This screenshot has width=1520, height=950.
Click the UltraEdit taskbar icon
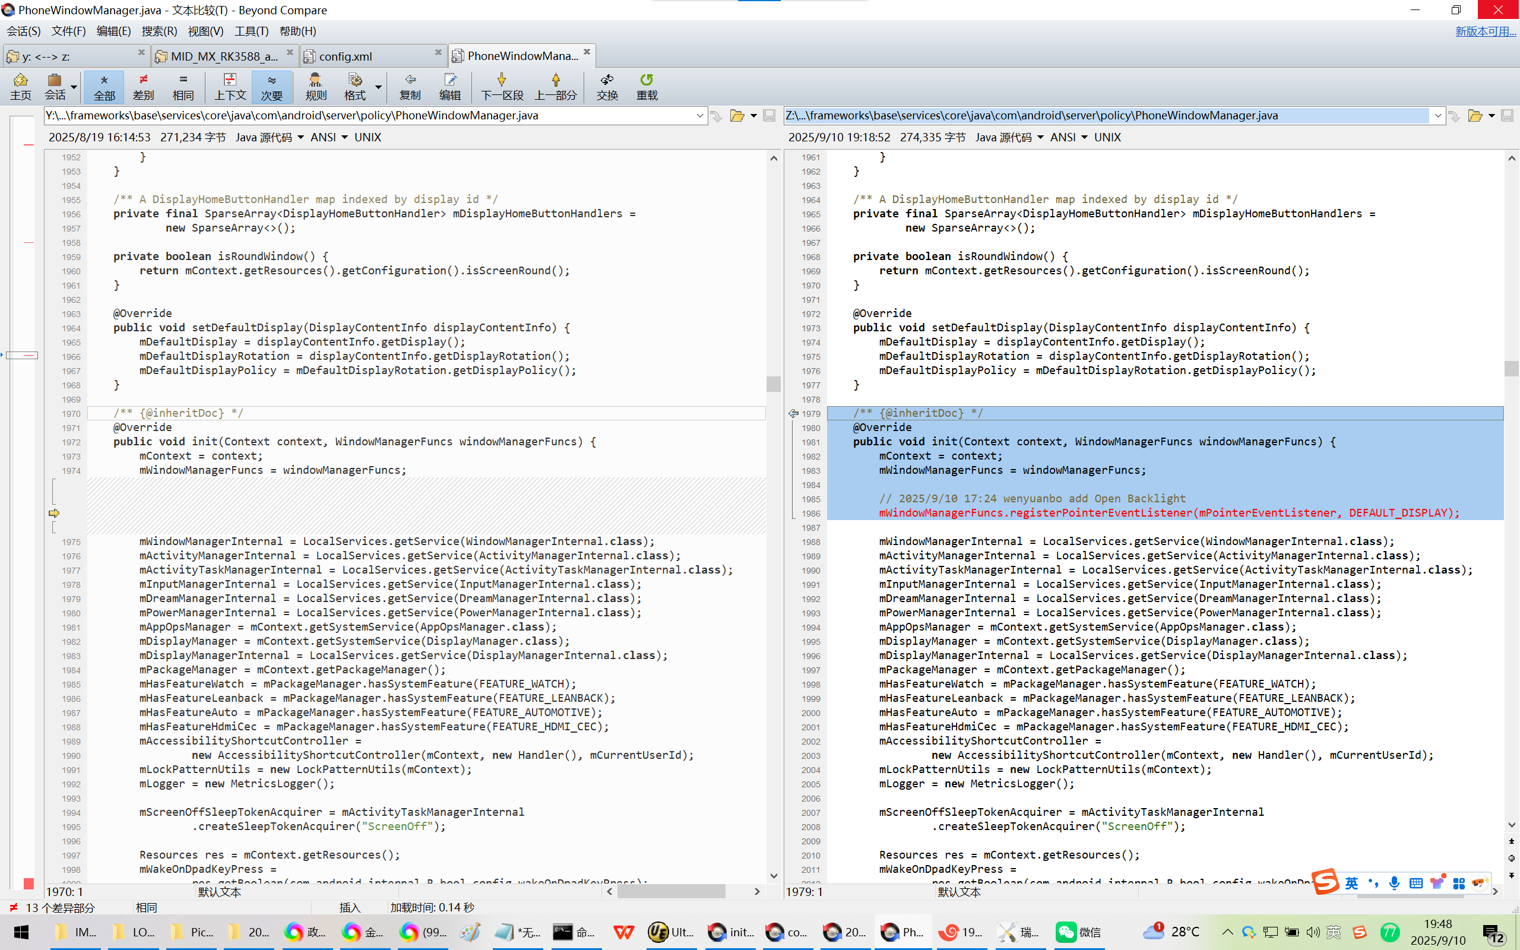(x=672, y=932)
